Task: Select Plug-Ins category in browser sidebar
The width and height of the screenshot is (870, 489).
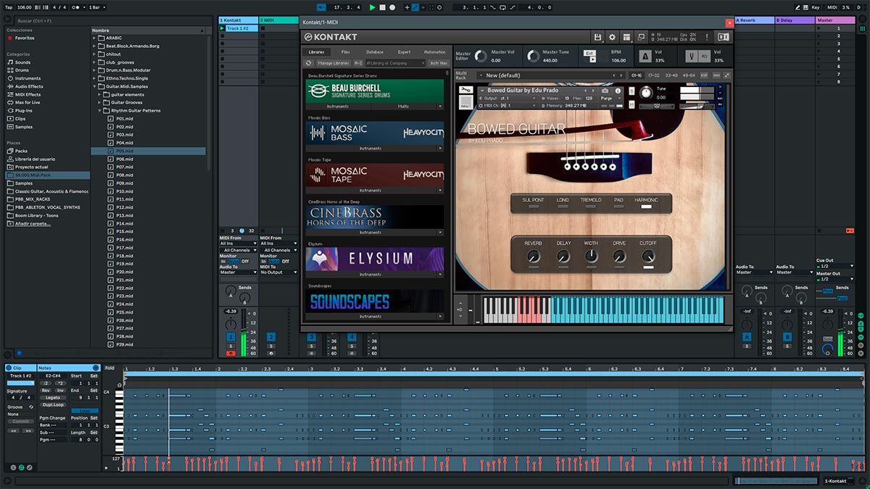Action: click(x=24, y=110)
